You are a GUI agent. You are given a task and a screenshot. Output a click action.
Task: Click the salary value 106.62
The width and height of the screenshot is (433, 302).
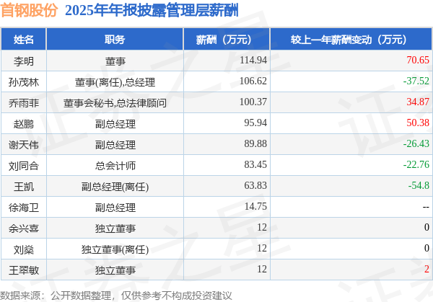click(x=253, y=81)
